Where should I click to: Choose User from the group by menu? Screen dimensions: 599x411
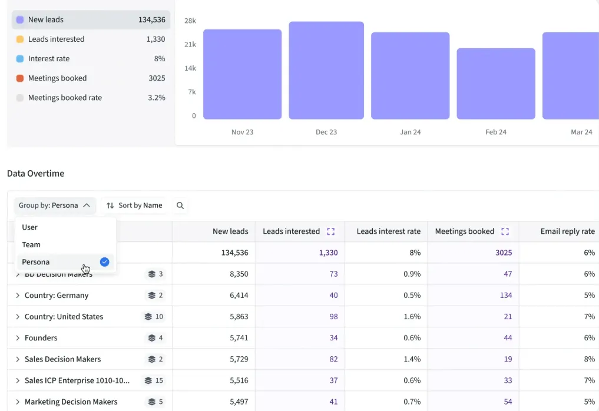tap(30, 227)
